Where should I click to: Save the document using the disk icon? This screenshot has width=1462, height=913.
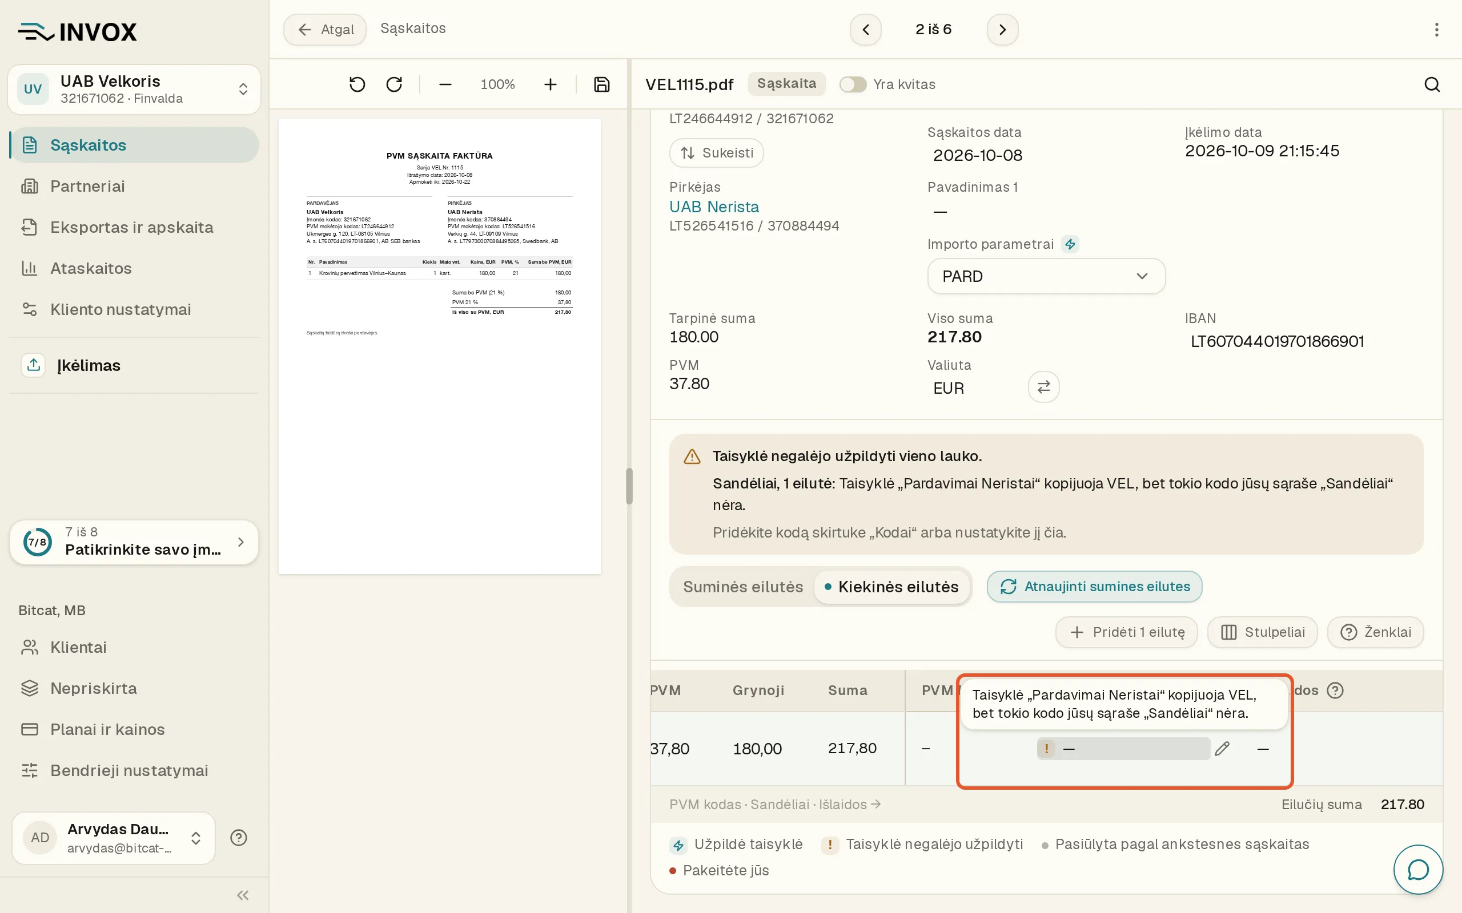tap(602, 84)
